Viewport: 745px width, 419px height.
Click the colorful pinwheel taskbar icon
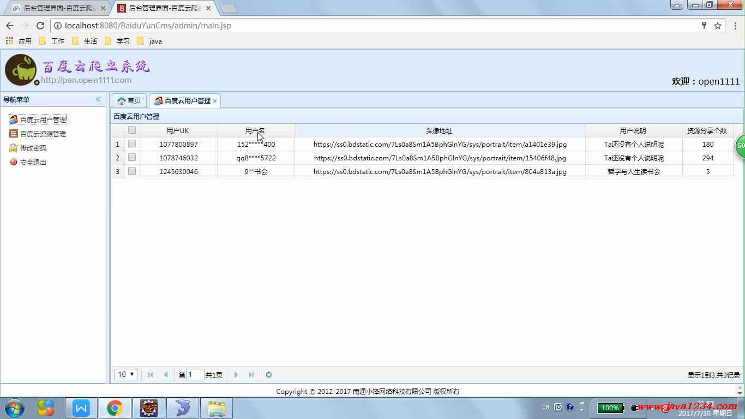click(x=46, y=408)
